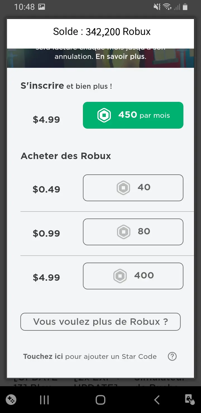Tap the picture notification icon in status bar

pos(42,7)
